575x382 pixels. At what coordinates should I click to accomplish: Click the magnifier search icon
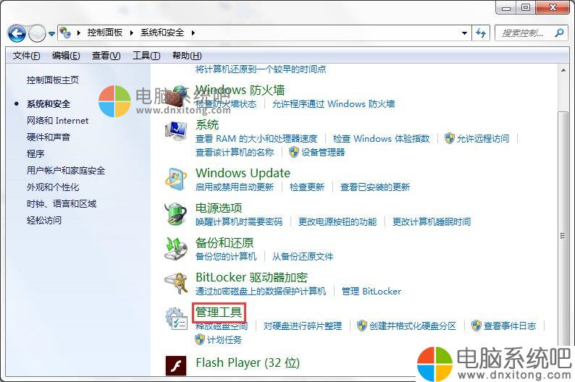[x=560, y=33]
